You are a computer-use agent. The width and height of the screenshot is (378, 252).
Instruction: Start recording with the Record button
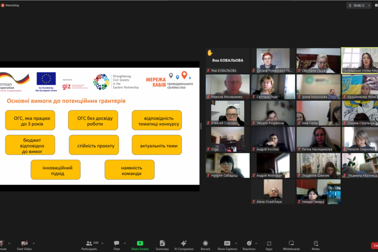[x=205, y=246]
